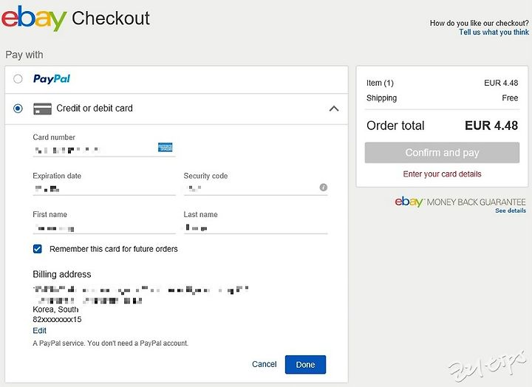Screen dimensions: 532x387
Task: Click the eBay logo in header
Action: click(34, 18)
